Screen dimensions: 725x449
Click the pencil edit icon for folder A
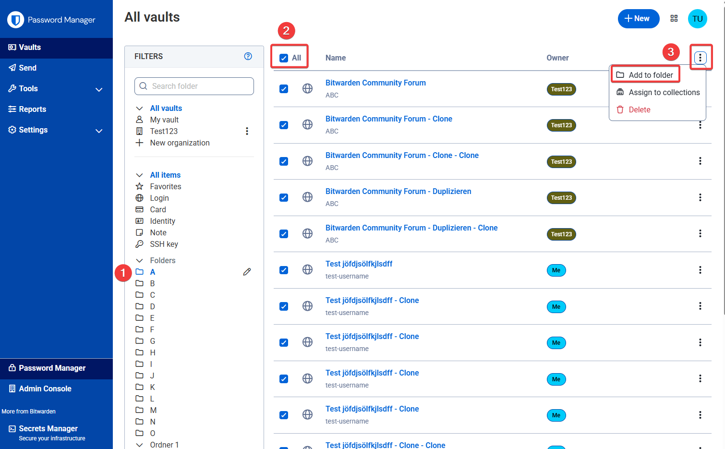coord(247,272)
